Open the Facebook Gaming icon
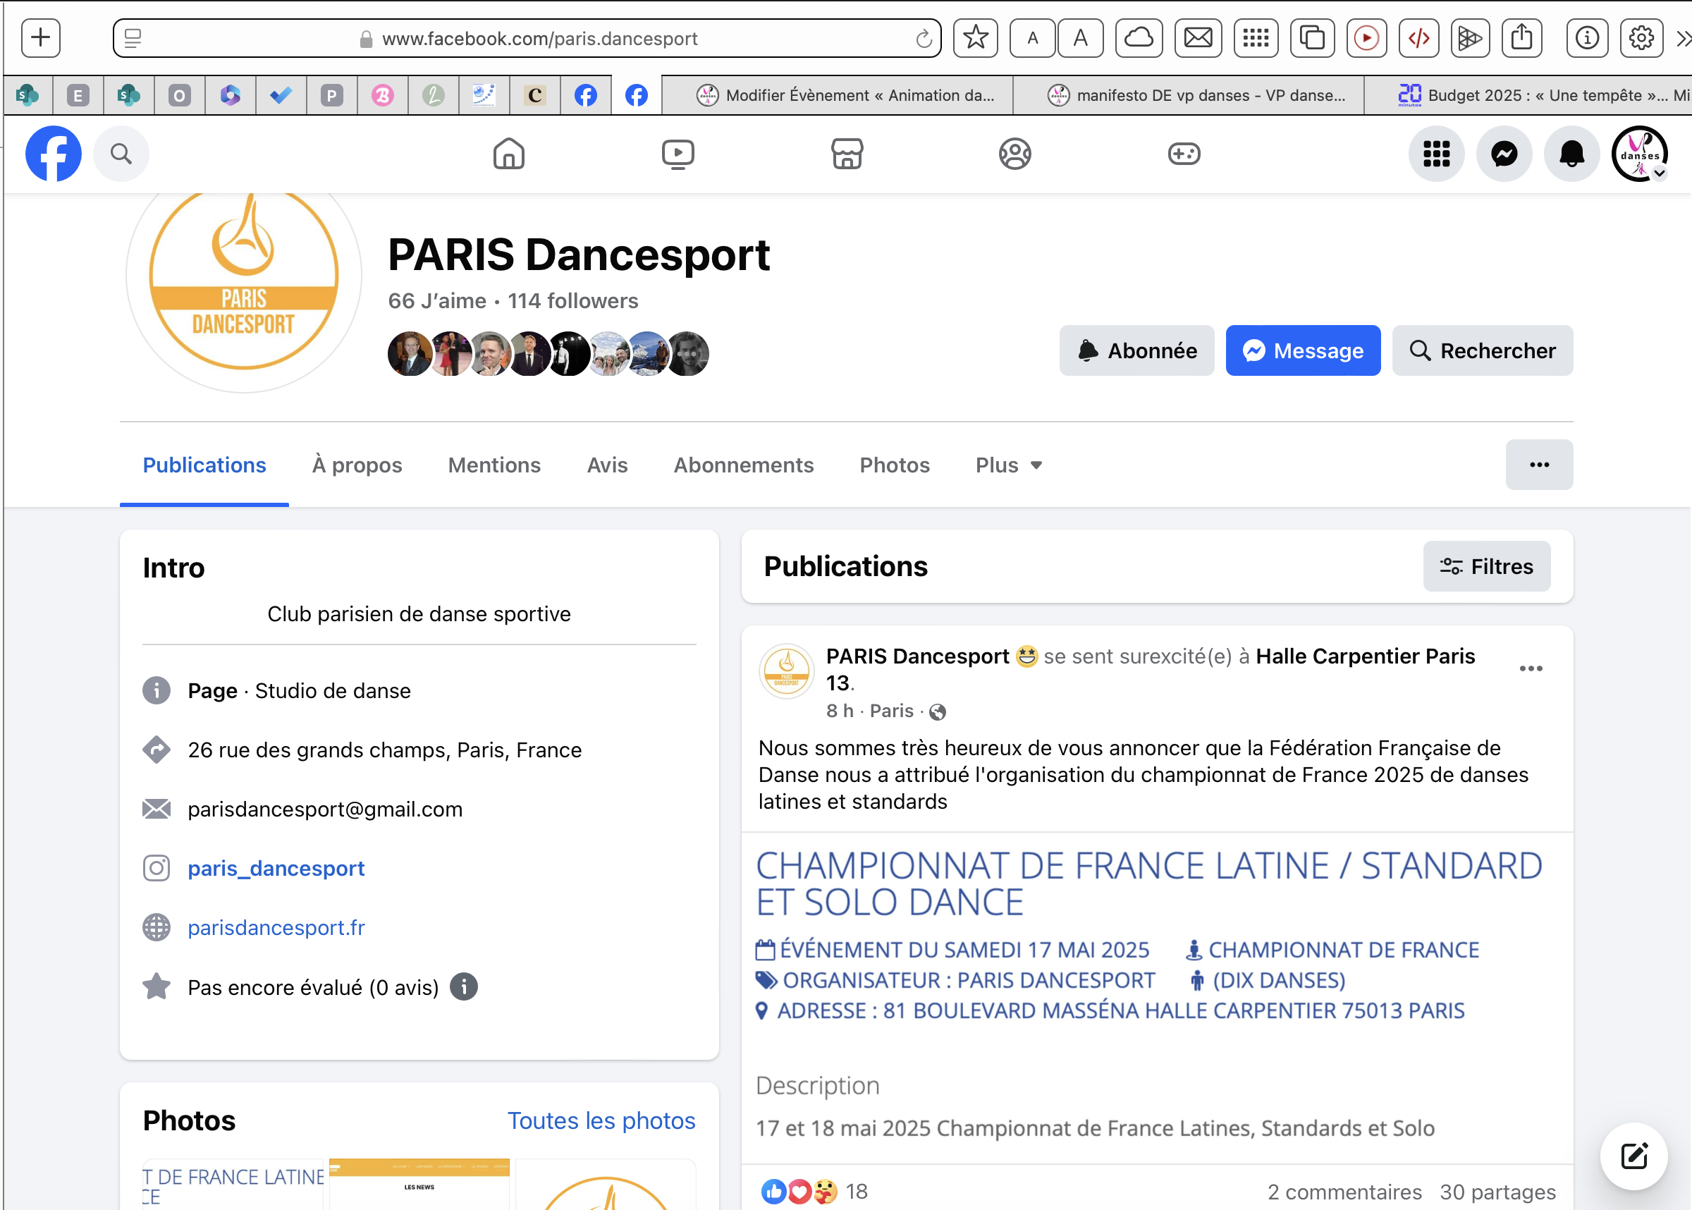 (x=1184, y=154)
